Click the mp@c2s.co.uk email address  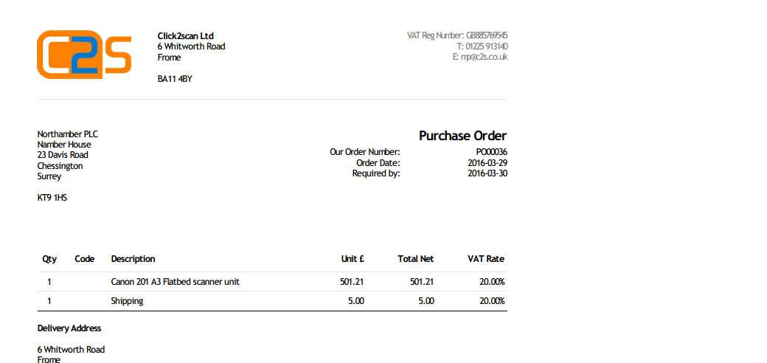click(480, 57)
